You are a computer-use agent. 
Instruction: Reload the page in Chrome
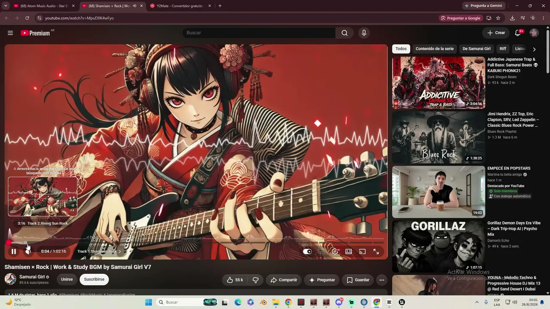[x=27, y=18]
